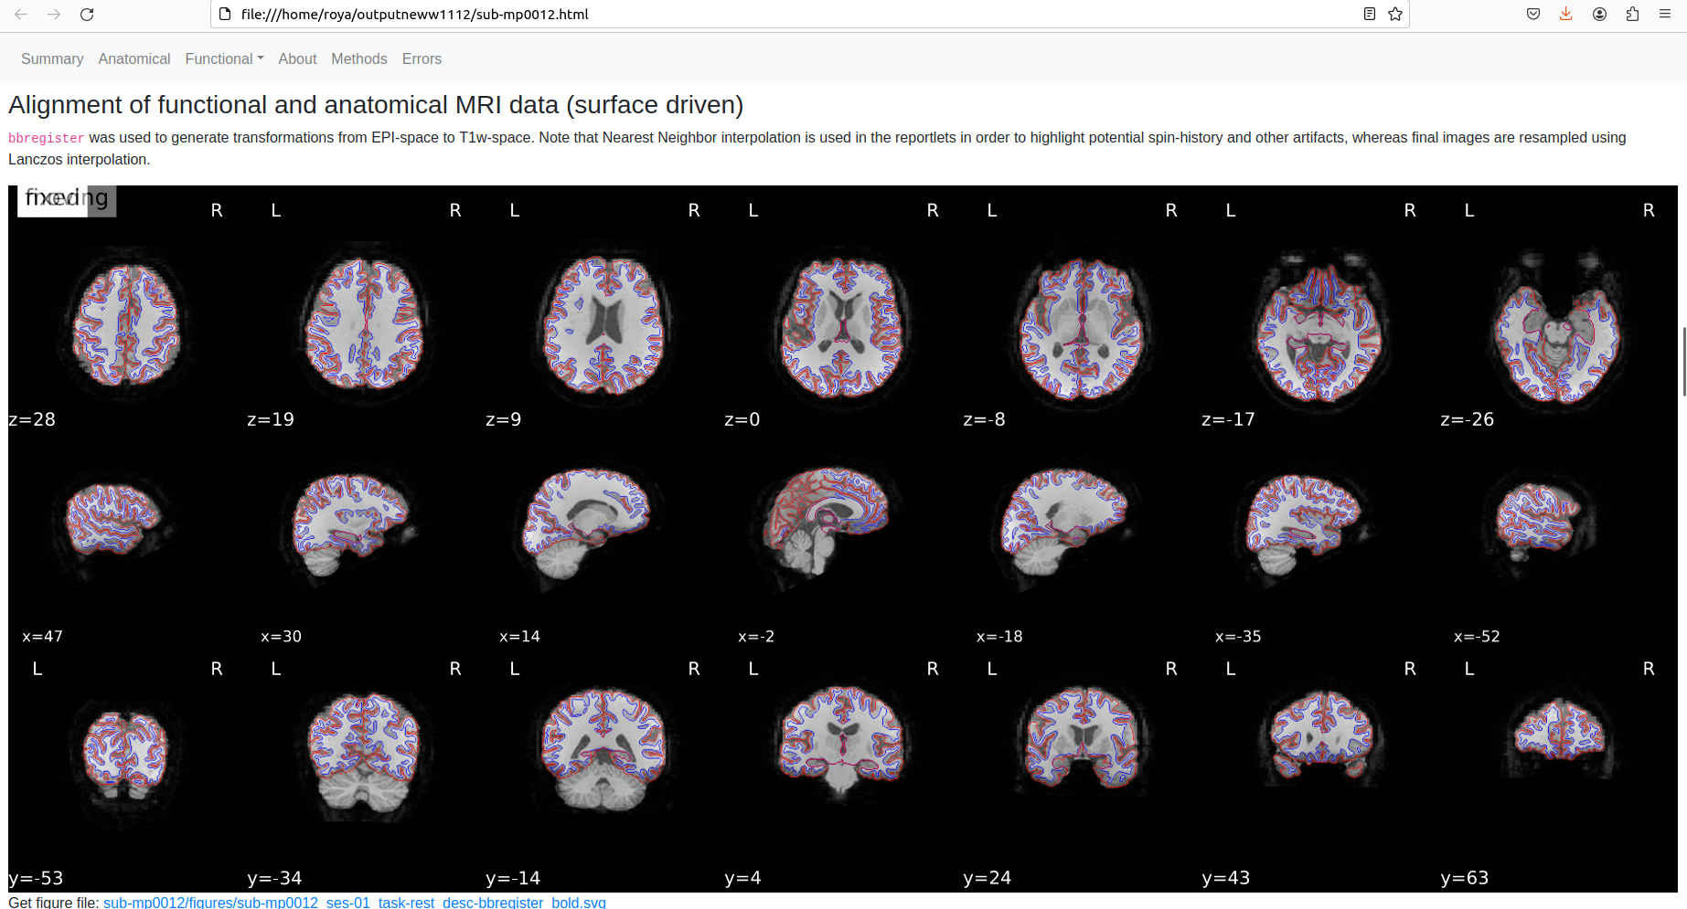The height and width of the screenshot is (909, 1687).
Task: Reload the current page
Action: click(x=87, y=15)
